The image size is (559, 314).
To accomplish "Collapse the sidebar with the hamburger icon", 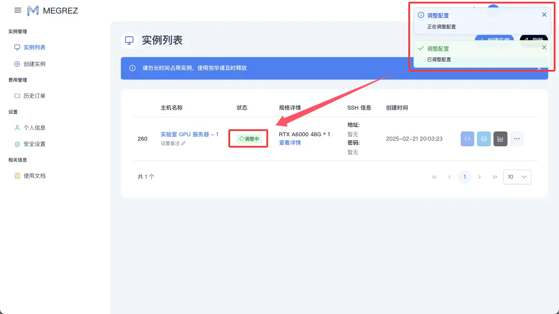I will pyautogui.click(x=17, y=10).
